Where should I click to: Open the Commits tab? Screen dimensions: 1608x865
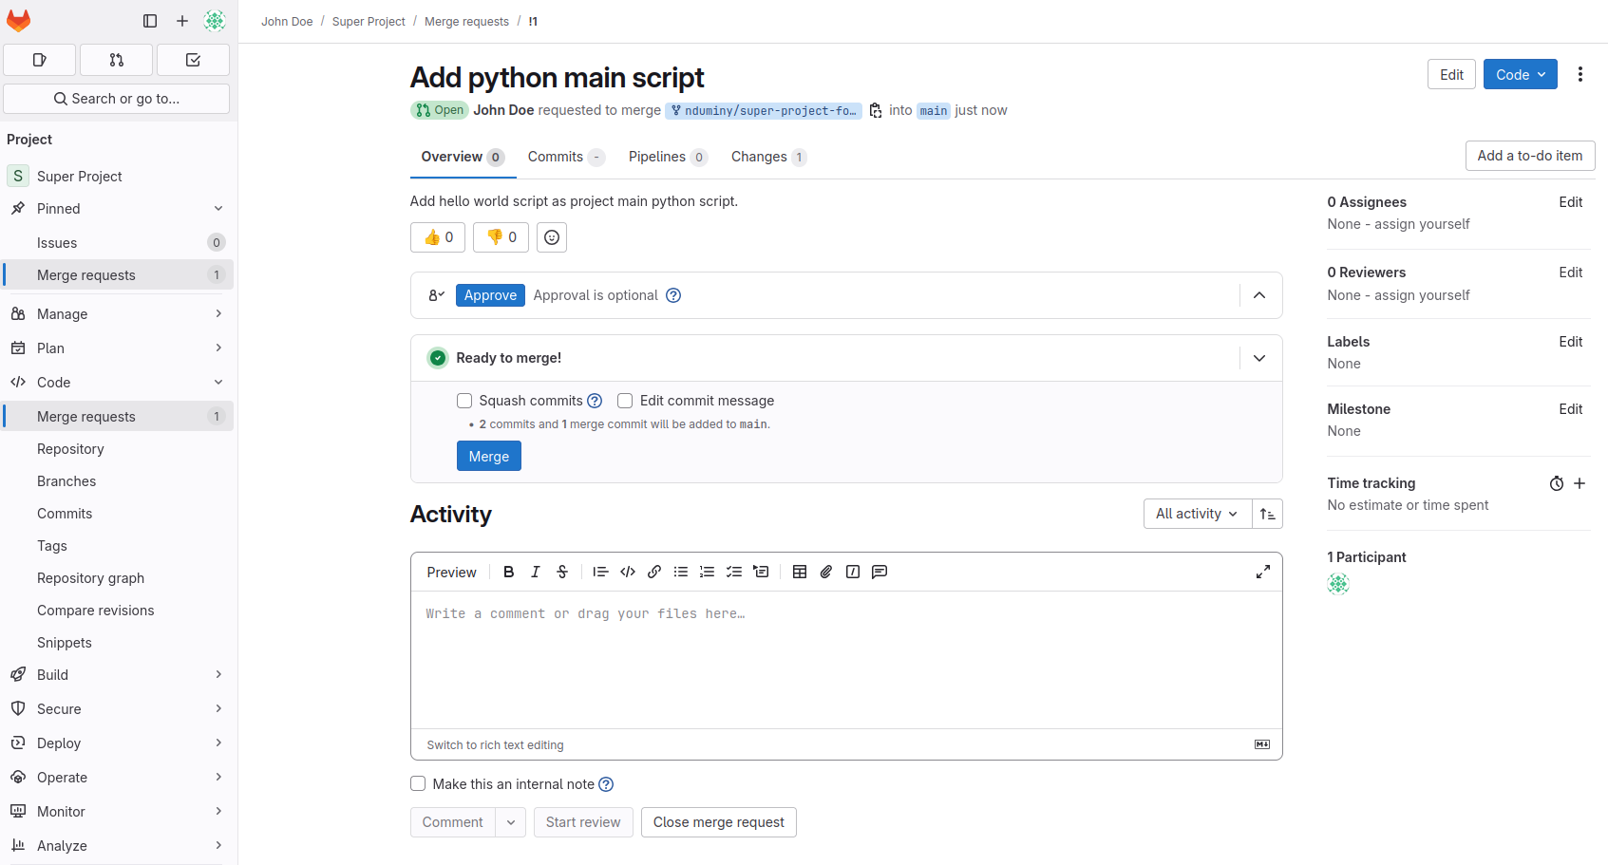click(x=556, y=157)
